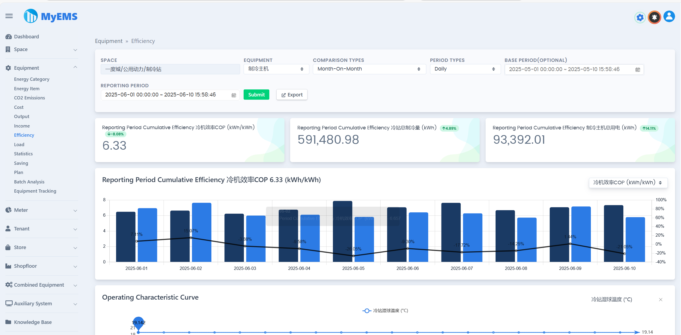Viewport: 681px width, 335px height.
Task: Open the Load menu item
Action: [x=19, y=145]
